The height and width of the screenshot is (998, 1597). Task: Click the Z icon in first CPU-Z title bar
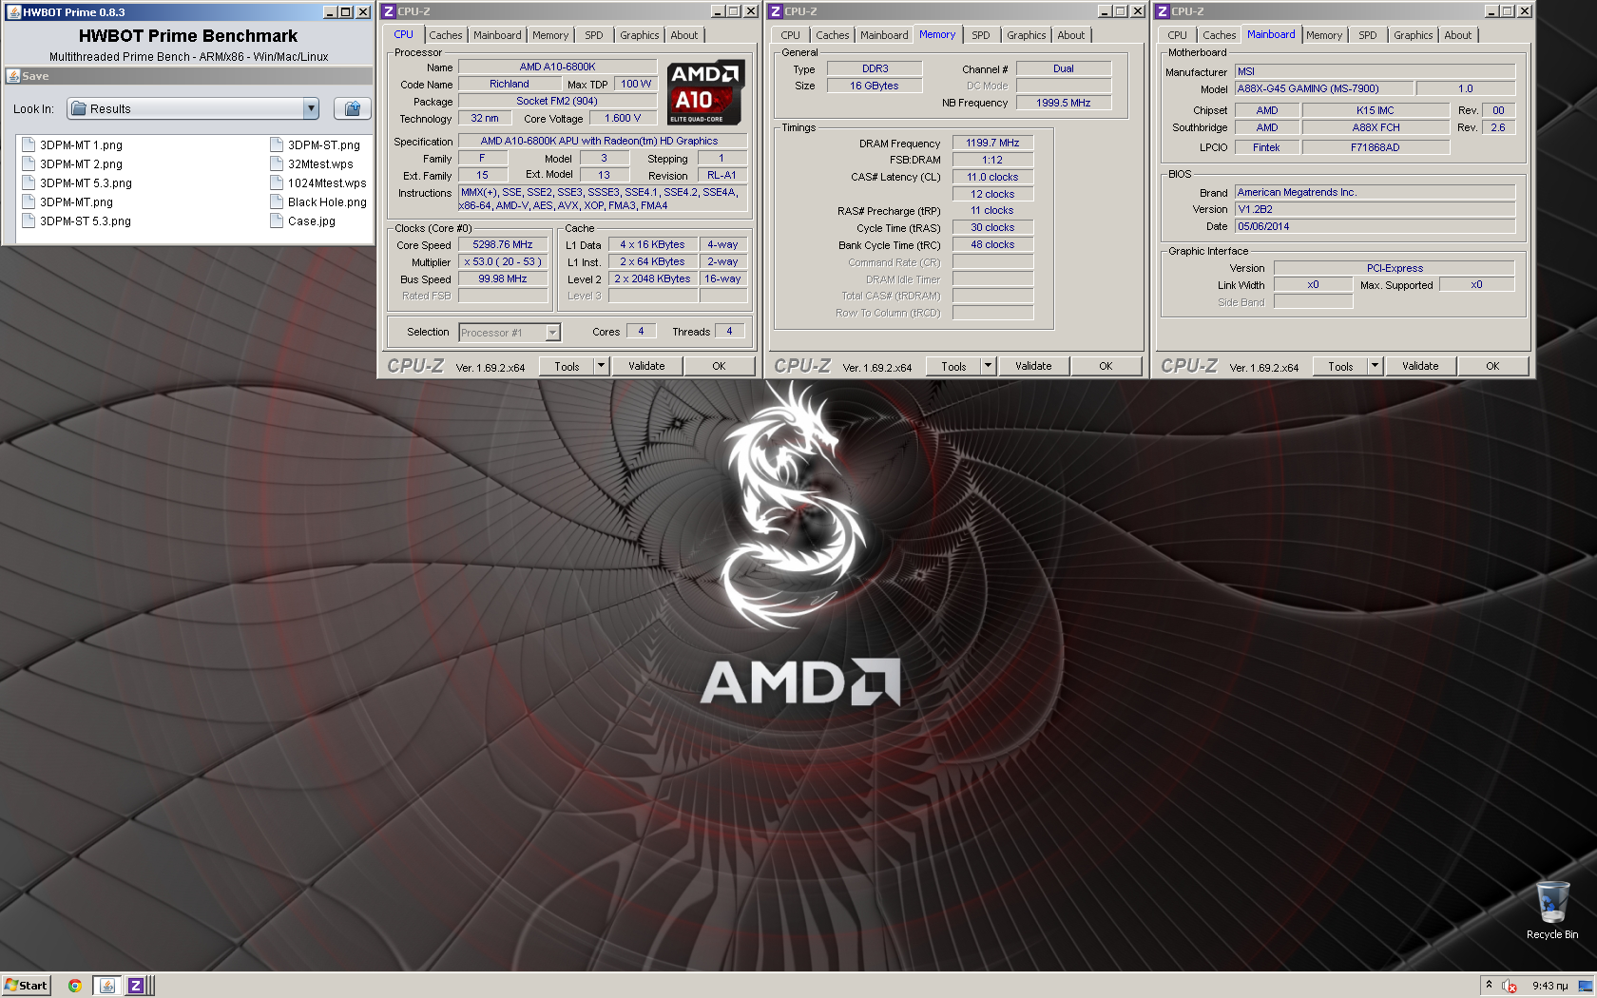[389, 11]
